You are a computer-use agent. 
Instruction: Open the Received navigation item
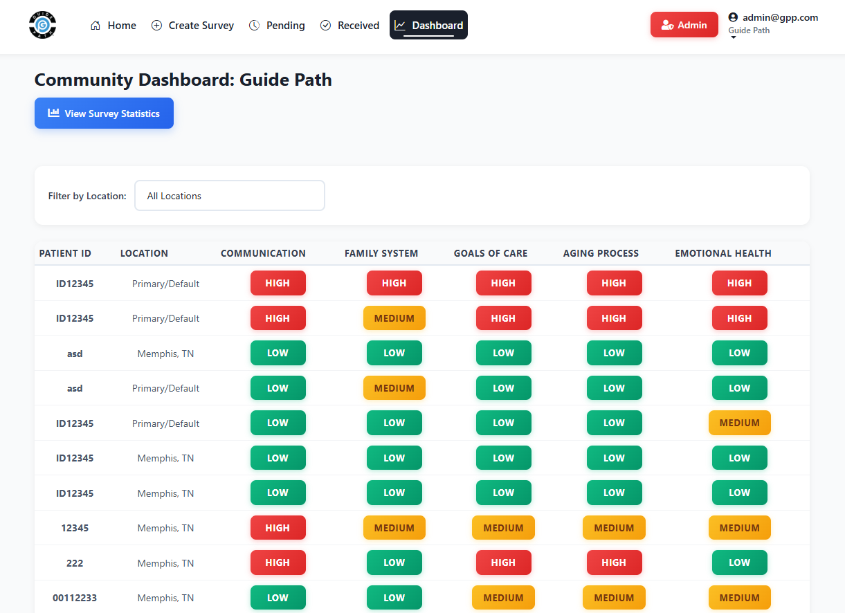point(349,25)
